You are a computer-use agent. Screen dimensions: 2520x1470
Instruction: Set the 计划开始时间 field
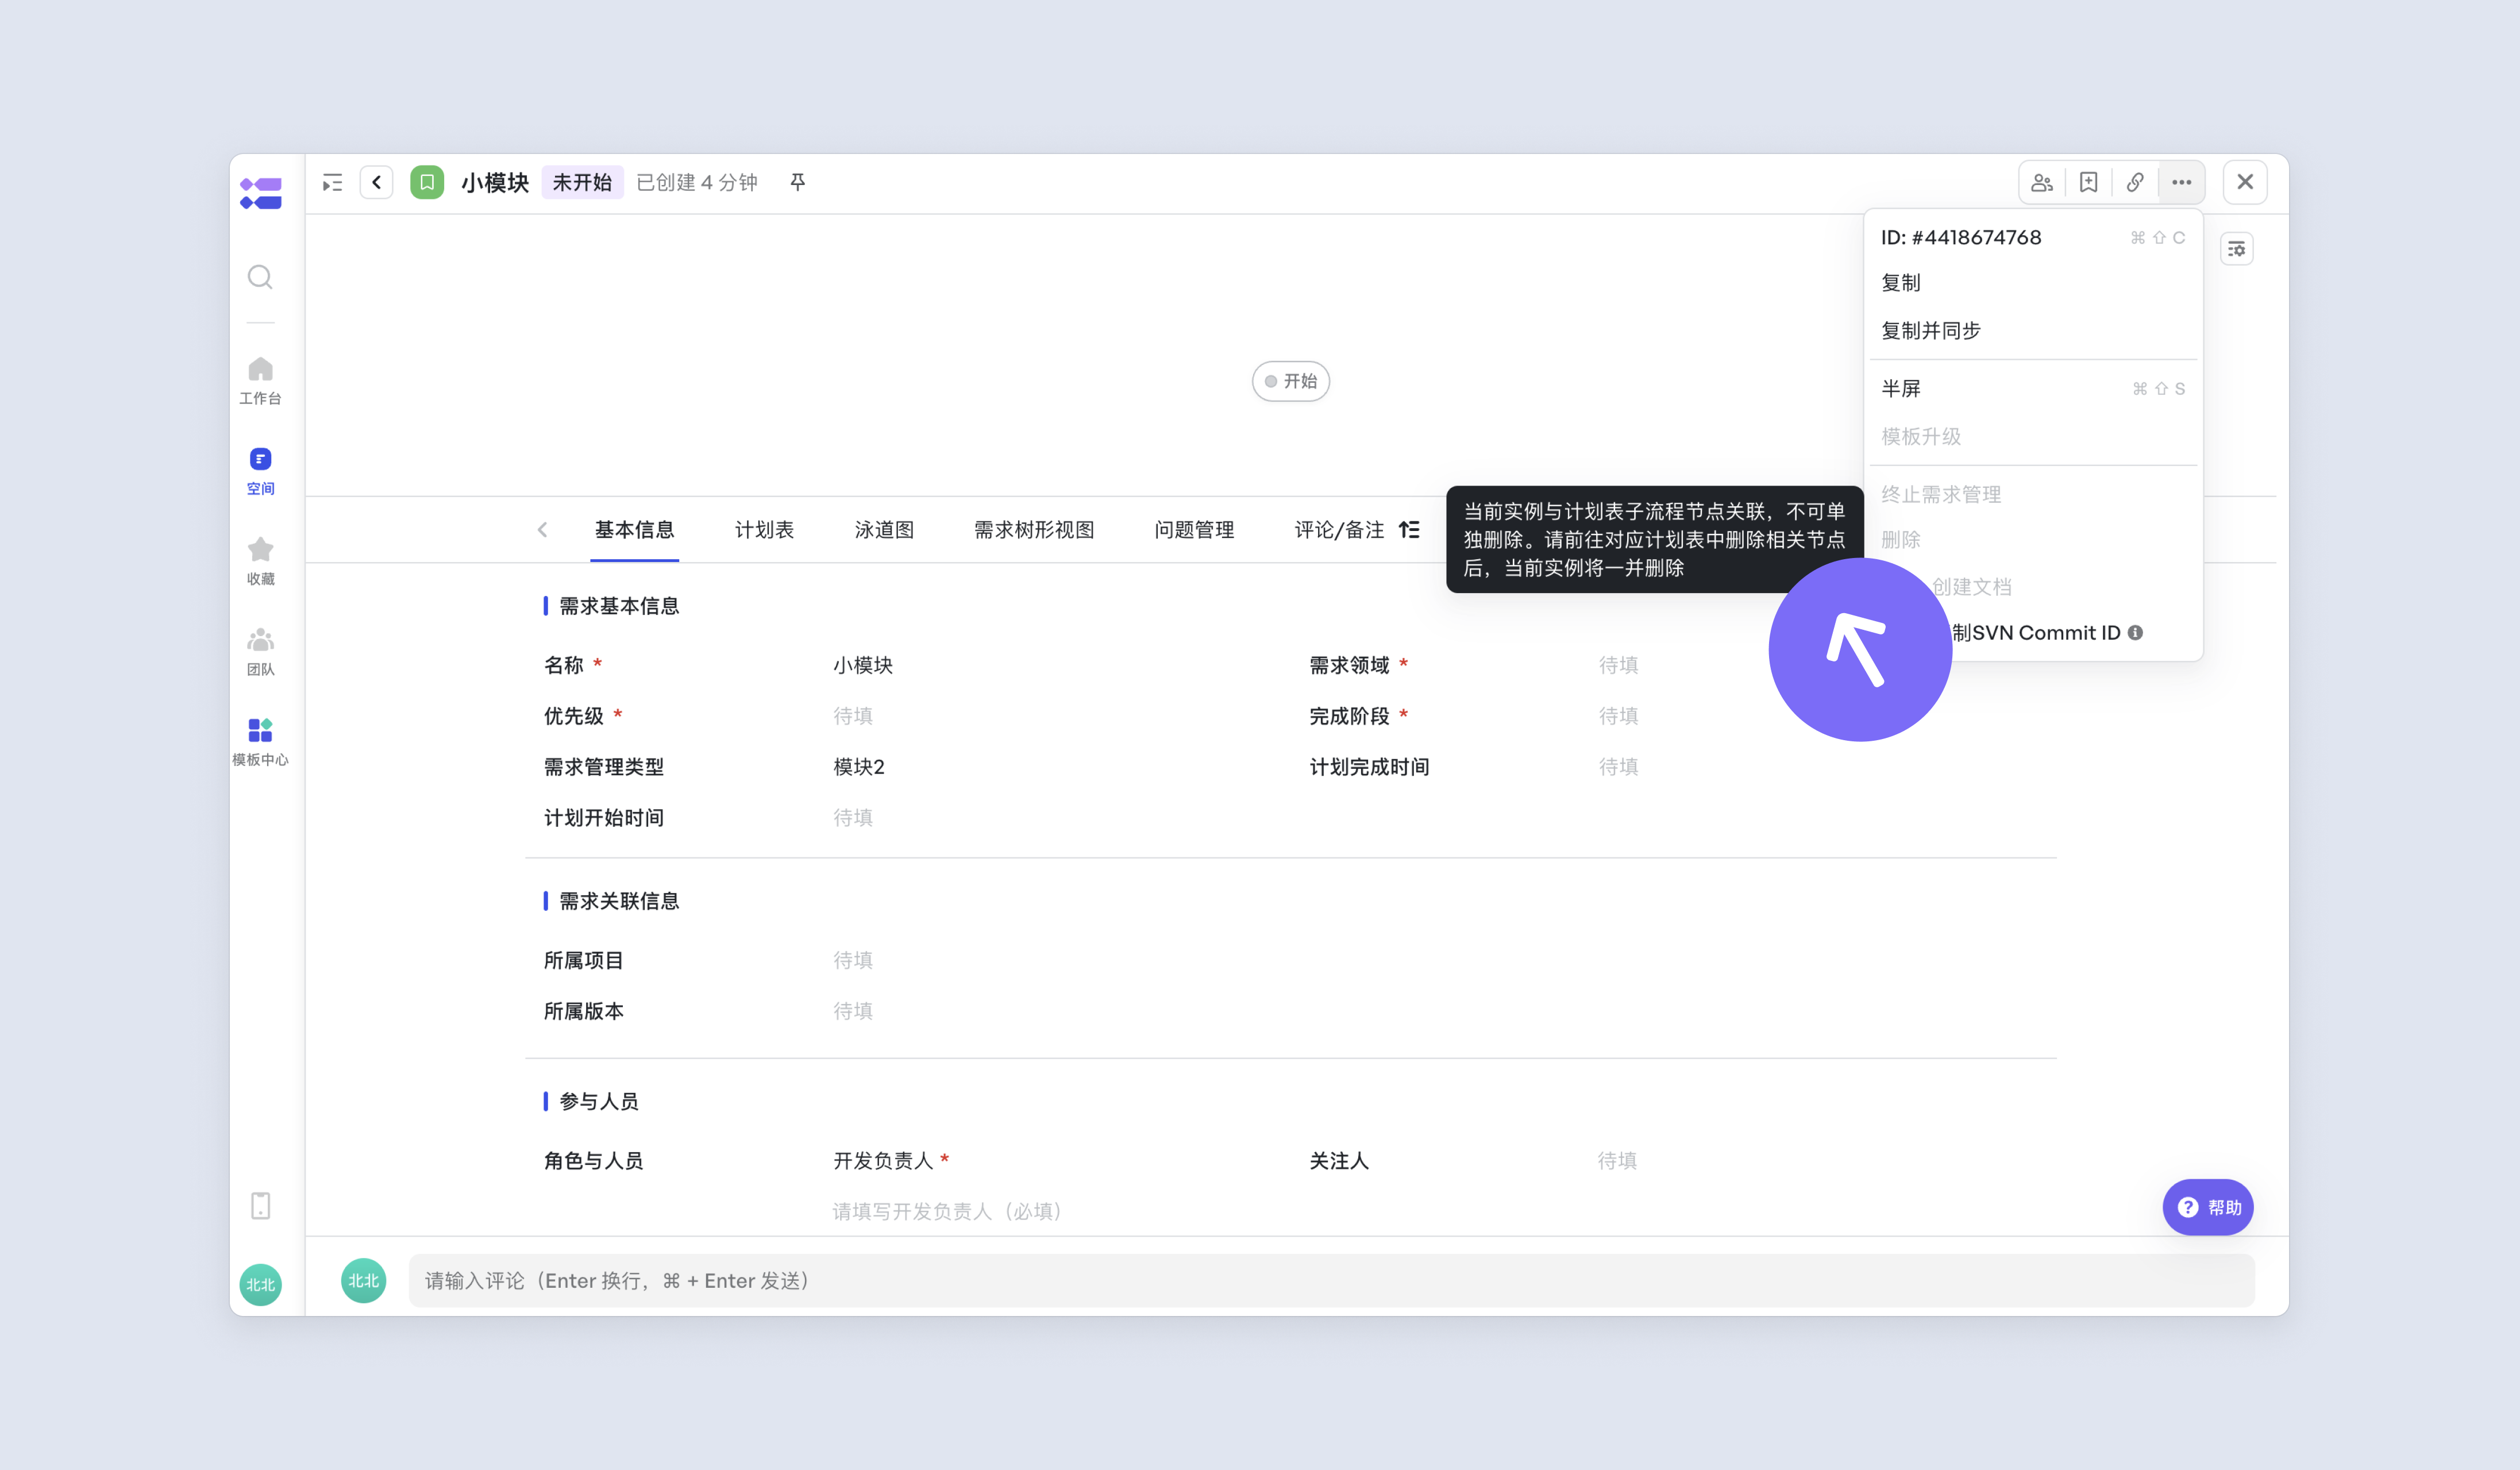point(853,818)
